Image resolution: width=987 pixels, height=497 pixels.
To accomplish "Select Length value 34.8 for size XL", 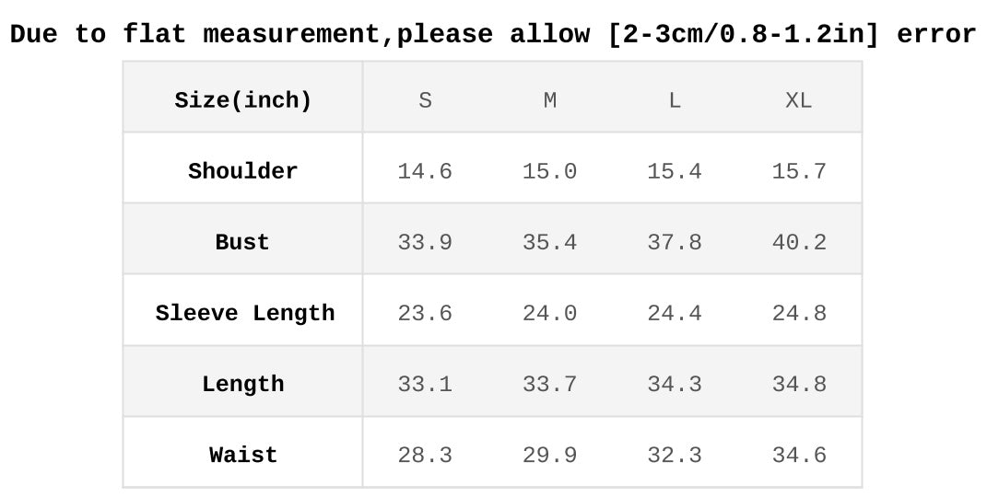I will pos(799,384).
